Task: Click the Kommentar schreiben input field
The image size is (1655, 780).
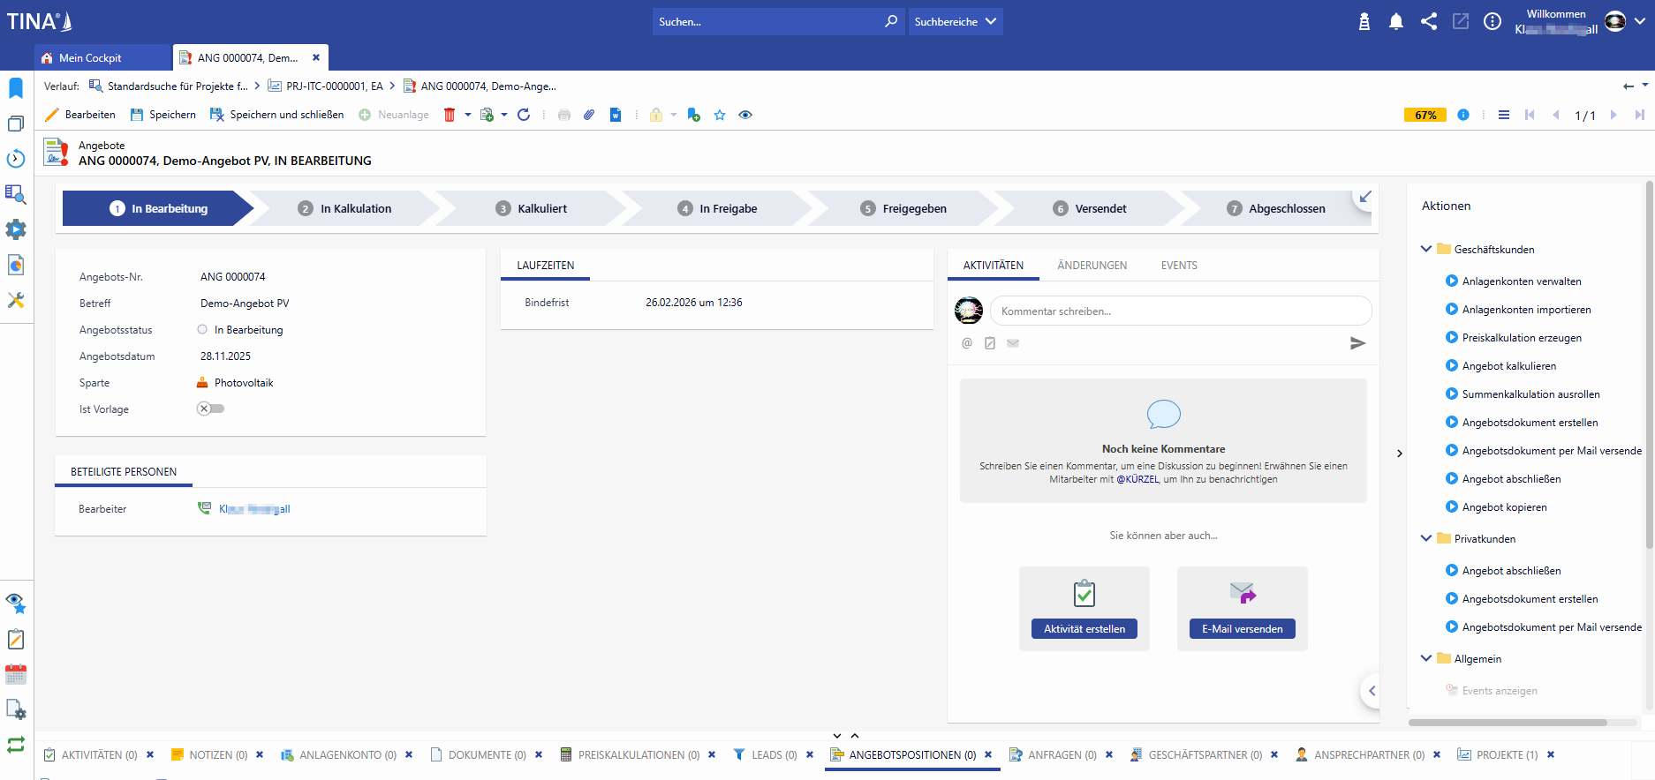Action: coord(1180,311)
